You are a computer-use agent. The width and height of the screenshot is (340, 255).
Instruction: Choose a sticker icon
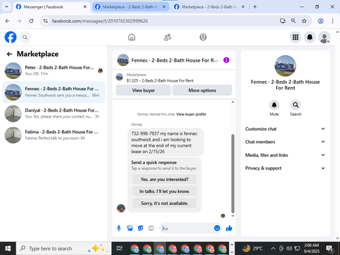click(141, 228)
